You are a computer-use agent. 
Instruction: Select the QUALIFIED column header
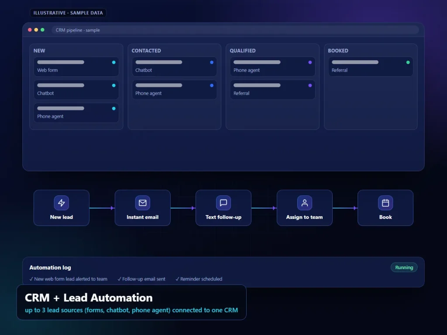click(x=243, y=51)
